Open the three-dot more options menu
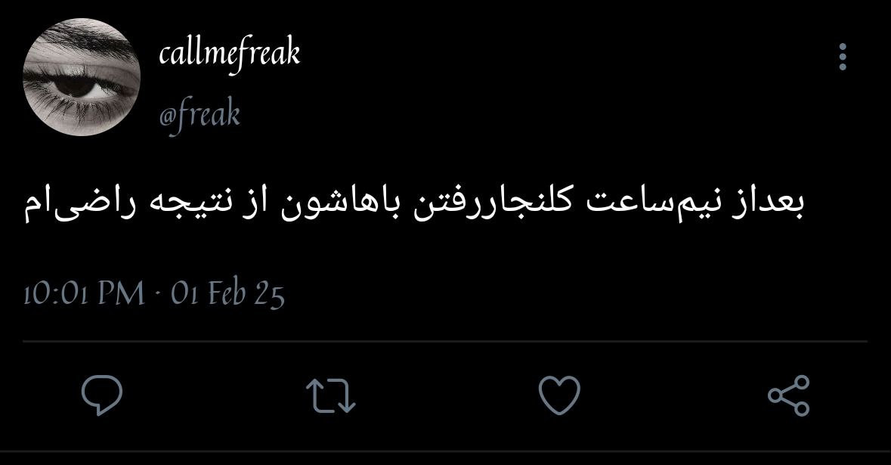 tap(843, 57)
